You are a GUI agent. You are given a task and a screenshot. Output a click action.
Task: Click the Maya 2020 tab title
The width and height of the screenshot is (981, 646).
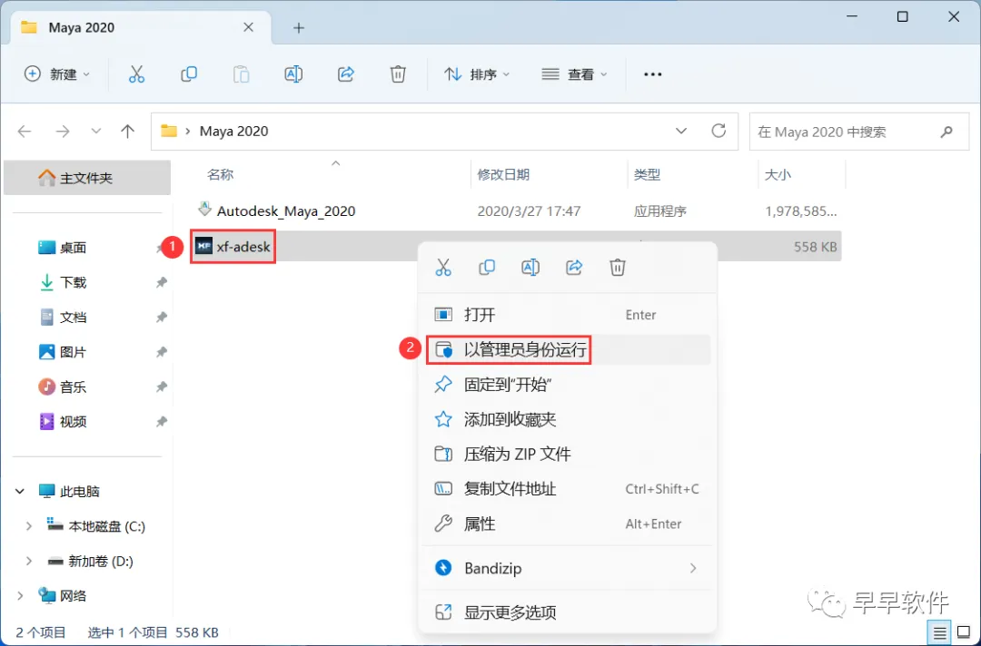82,27
